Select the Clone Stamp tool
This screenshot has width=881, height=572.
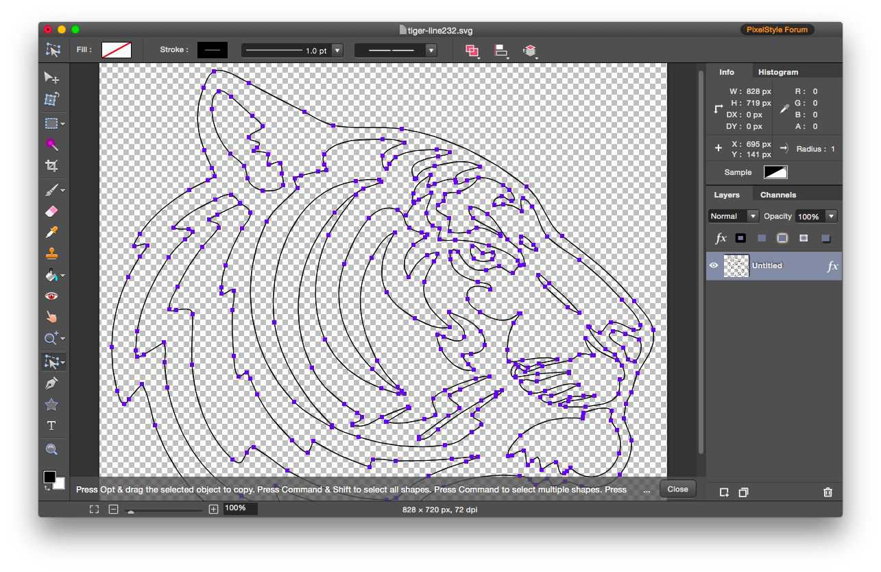coord(51,254)
